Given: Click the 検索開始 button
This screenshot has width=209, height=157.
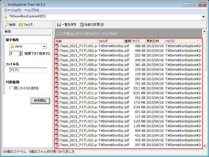Looking at the screenshot, I should [40, 101].
